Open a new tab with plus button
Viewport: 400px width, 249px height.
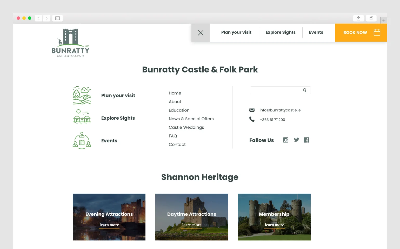pyautogui.click(x=384, y=20)
